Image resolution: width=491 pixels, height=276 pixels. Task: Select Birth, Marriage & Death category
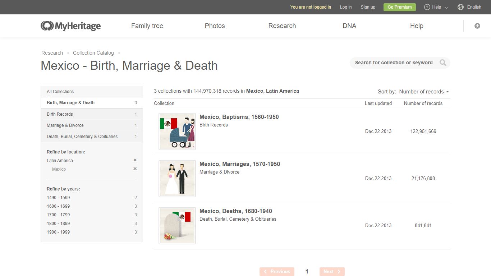(92, 103)
